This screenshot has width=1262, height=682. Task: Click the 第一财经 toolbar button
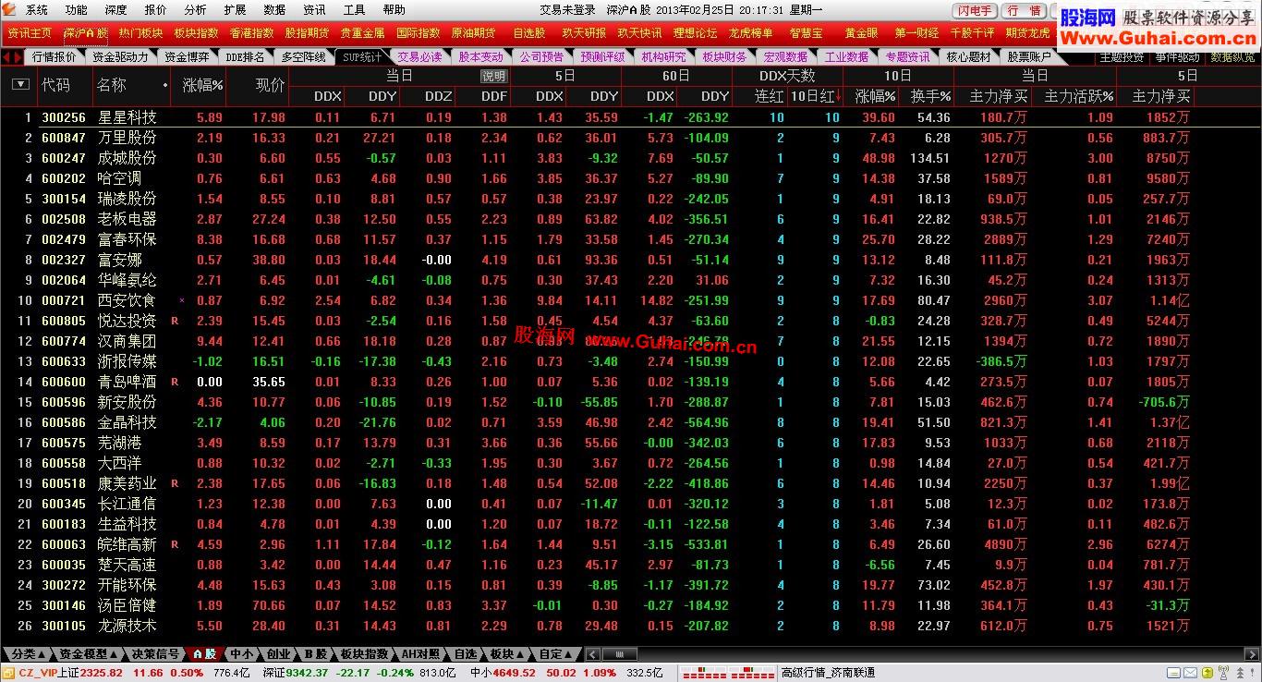tap(916, 32)
